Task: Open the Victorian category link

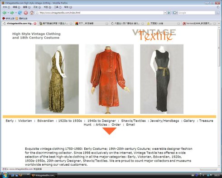Action: coord(25,121)
